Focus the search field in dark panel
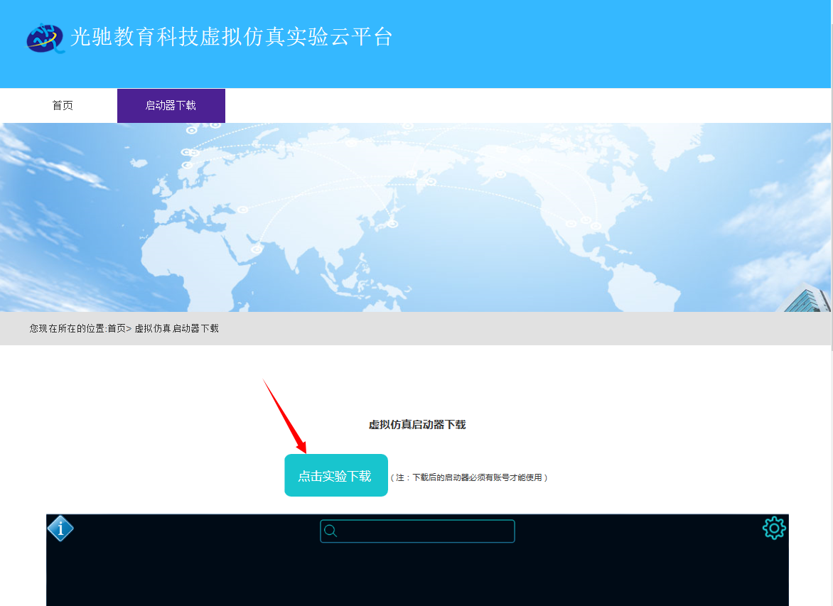The width and height of the screenshot is (833, 606). point(425,531)
